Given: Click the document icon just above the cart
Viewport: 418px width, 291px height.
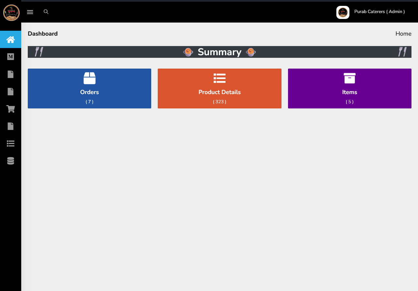Looking at the screenshot, I should click(10, 91).
